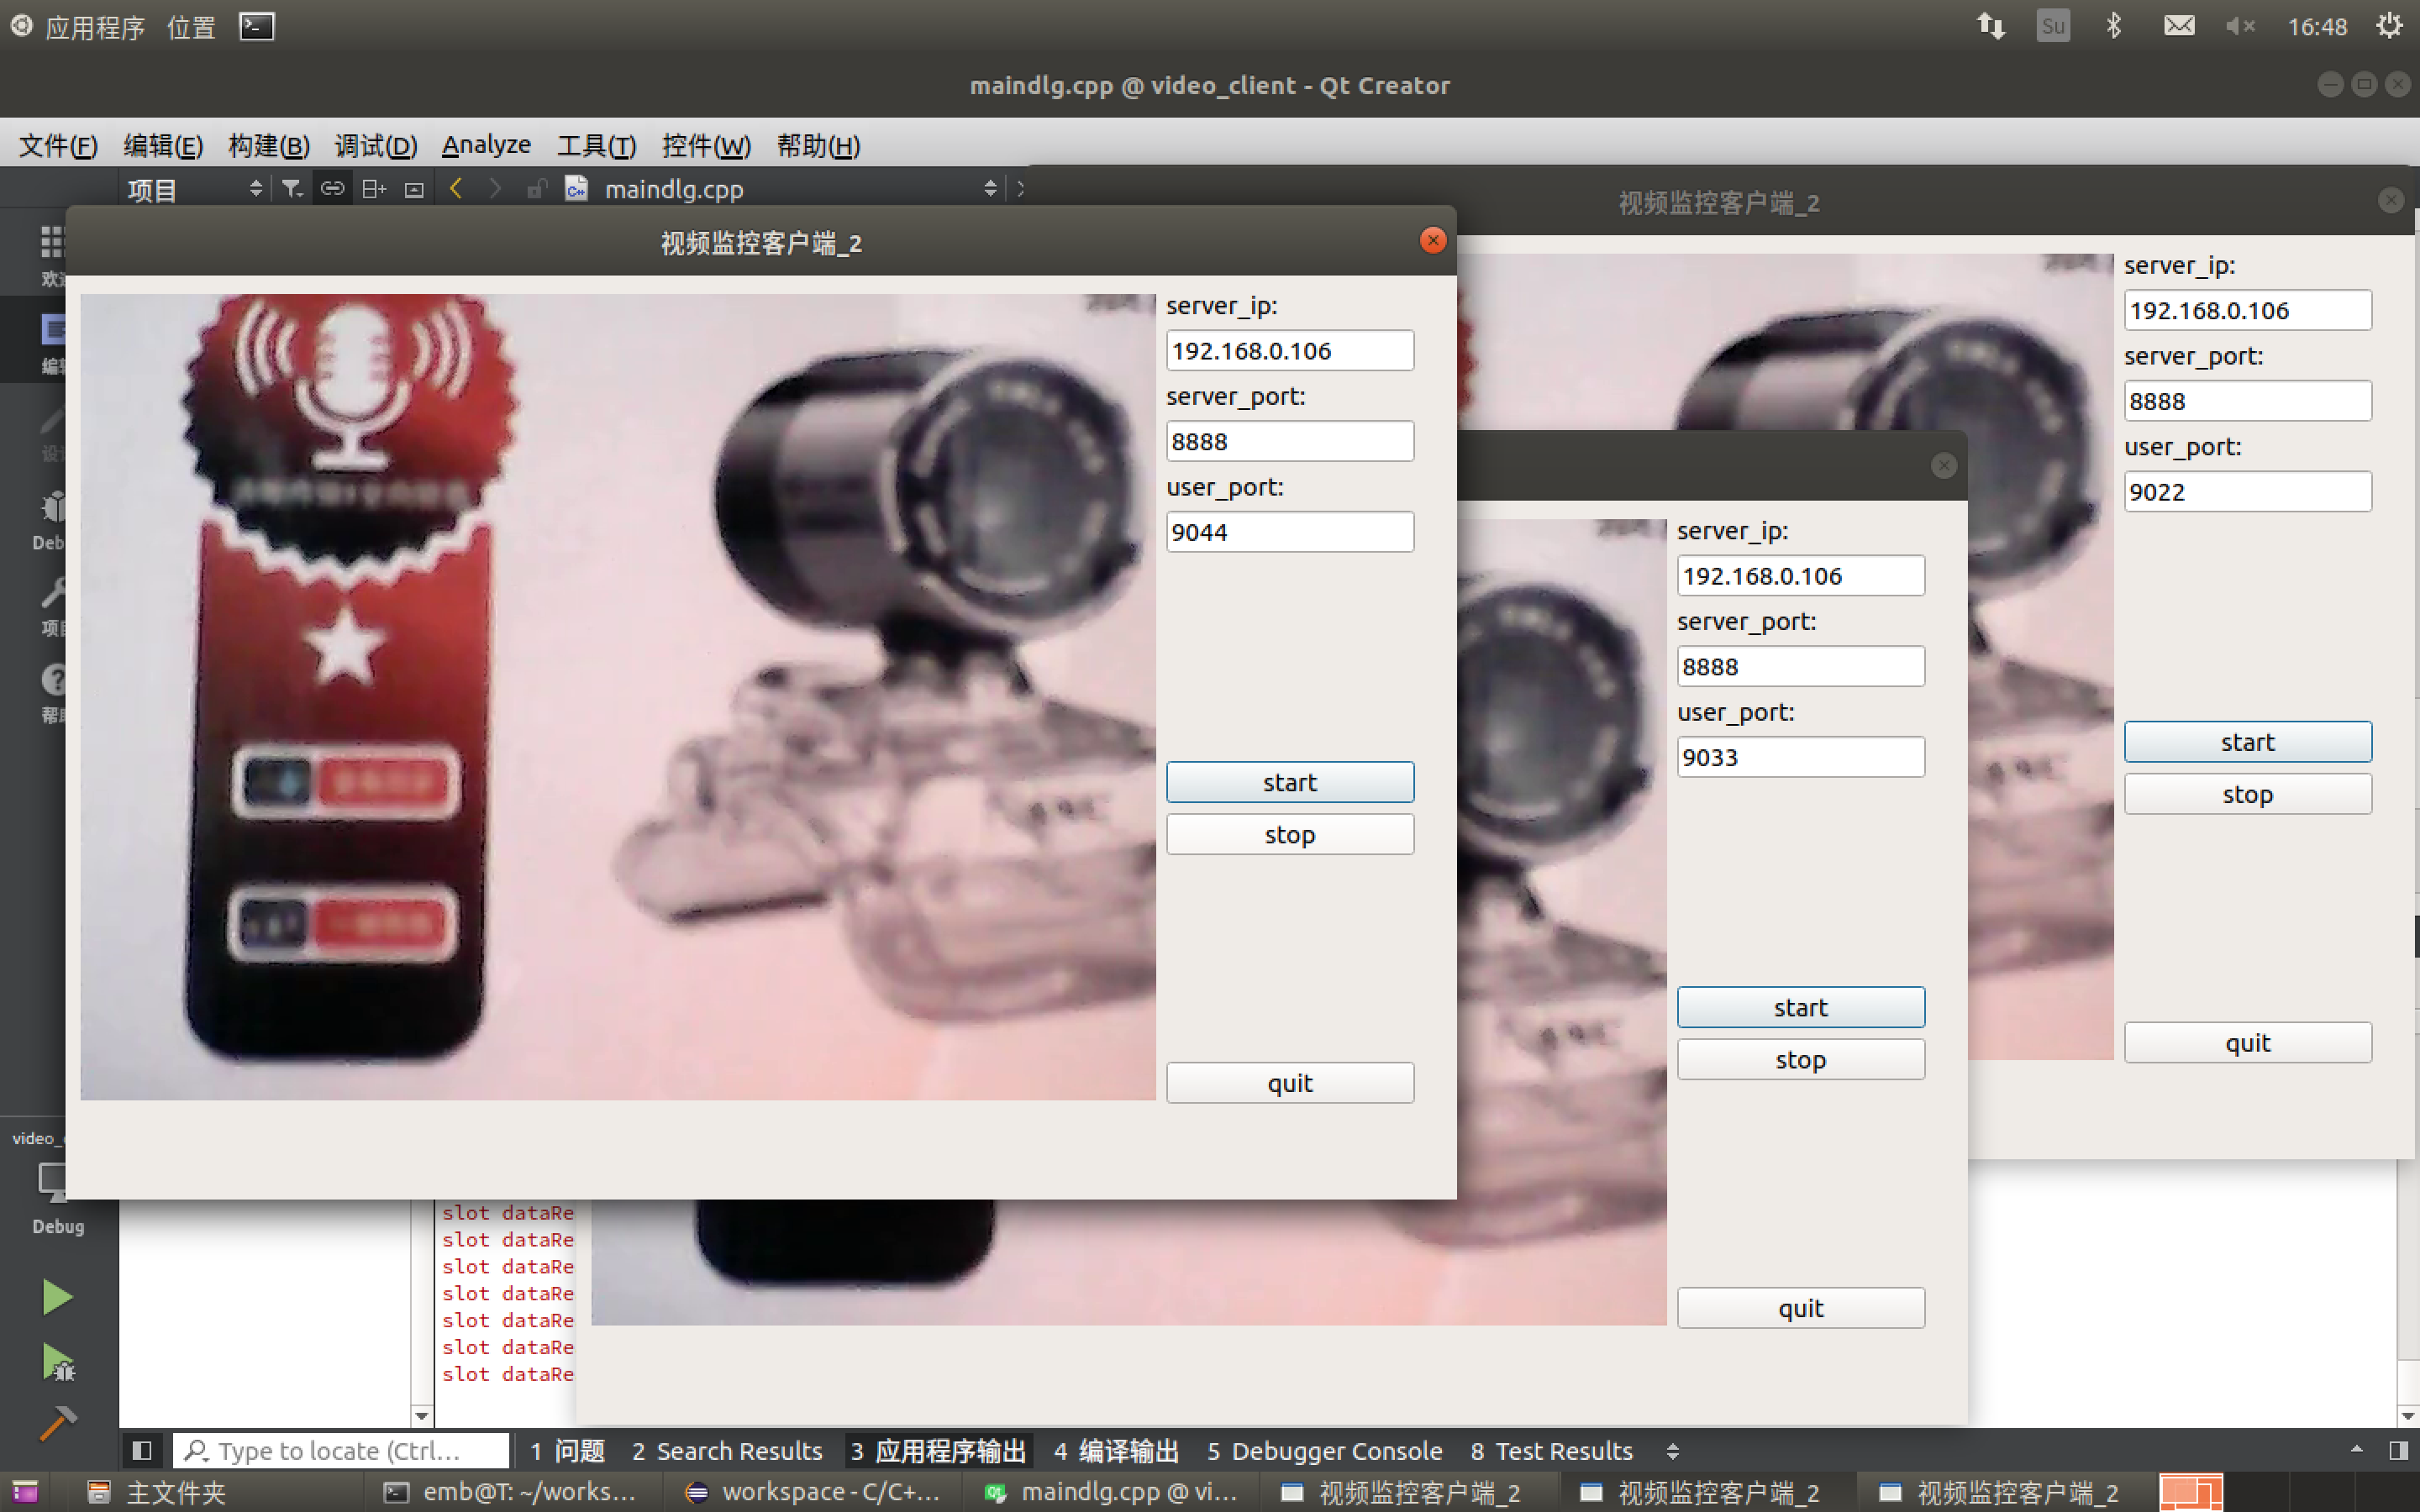The image size is (2420, 1512).
Task: Click the split view icon
Action: pyautogui.click(x=374, y=188)
